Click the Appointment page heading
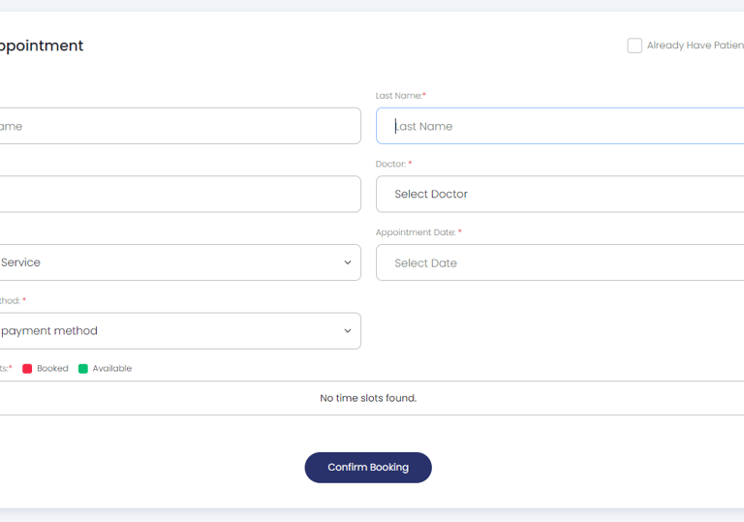This screenshot has width=744, height=522. (x=41, y=46)
